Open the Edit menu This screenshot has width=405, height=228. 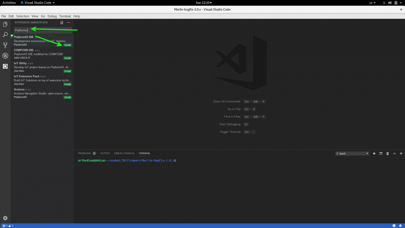tap(11, 16)
